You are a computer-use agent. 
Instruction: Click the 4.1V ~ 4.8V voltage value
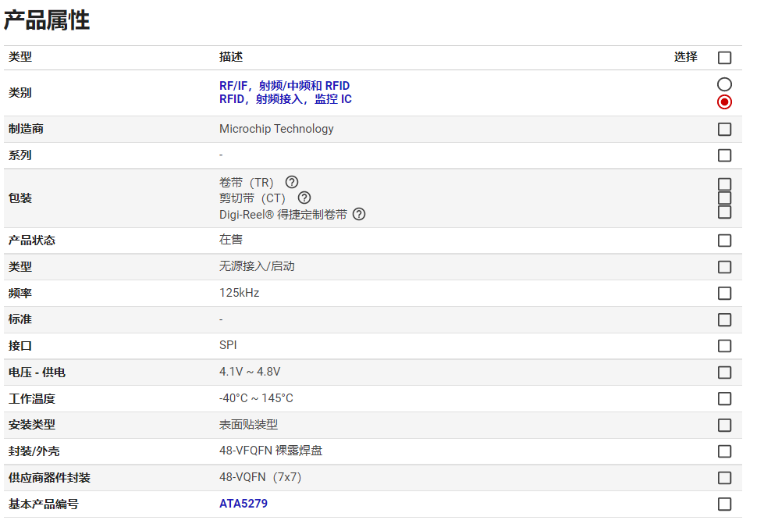[250, 372]
